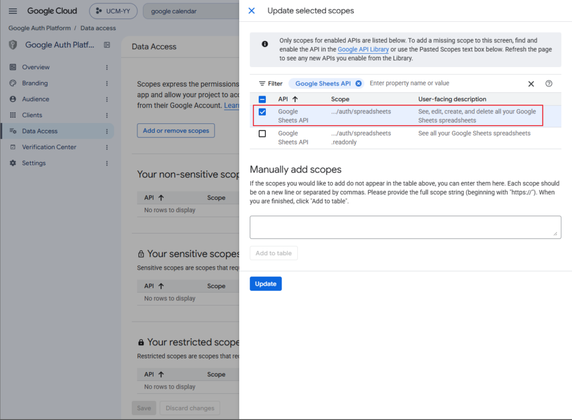
Task: Go to Overview in the sidebar
Action: [36, 67]
